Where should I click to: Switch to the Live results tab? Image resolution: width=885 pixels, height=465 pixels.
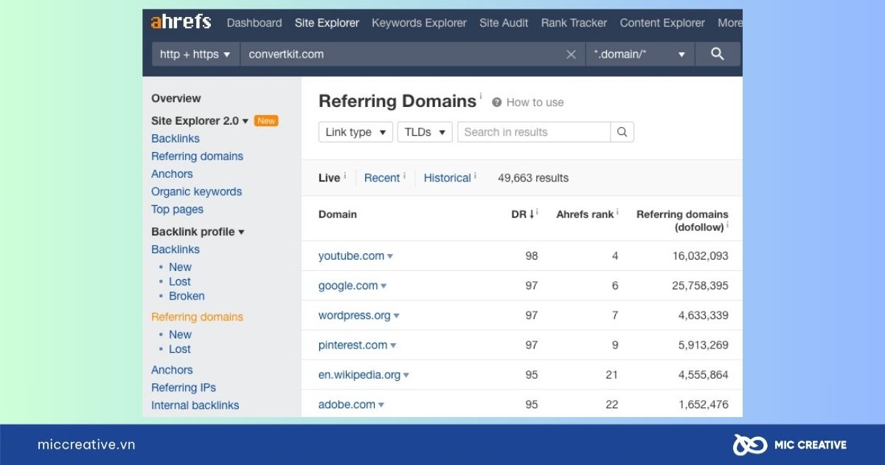[x=329, y=178]
